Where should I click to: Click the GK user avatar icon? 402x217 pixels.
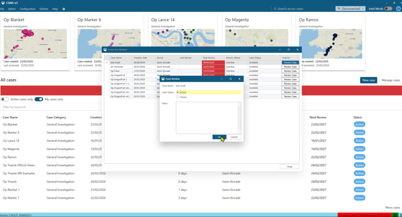tap(398, 9)
